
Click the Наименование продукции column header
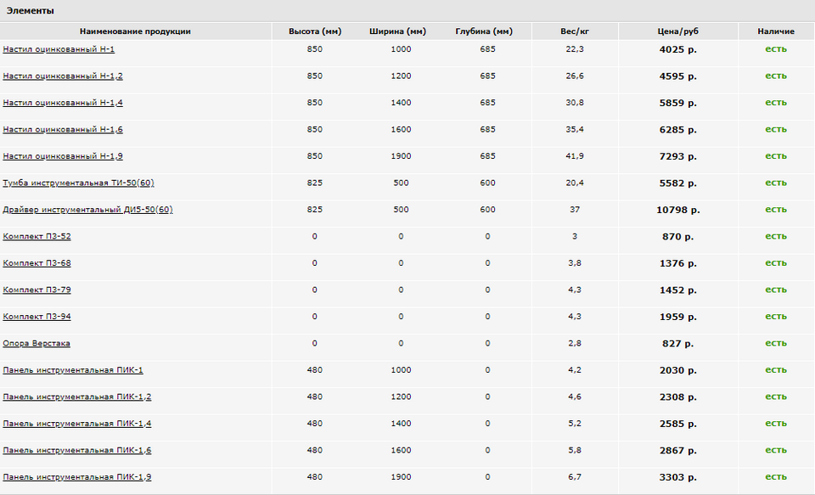coord(135,31)
